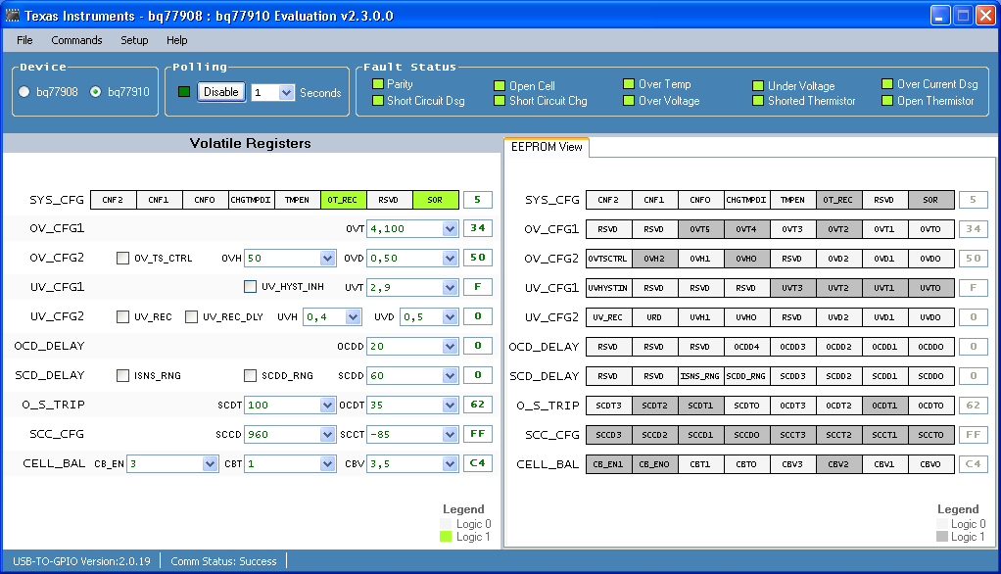Open the SCDD dropdown

(451, 375)
